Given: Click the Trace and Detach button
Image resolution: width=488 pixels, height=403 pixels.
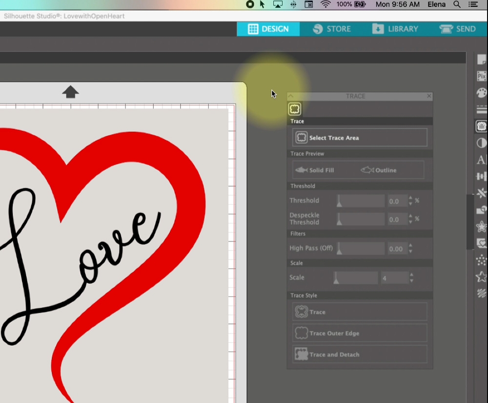Looking at the screenshot, I should point(360,355).
